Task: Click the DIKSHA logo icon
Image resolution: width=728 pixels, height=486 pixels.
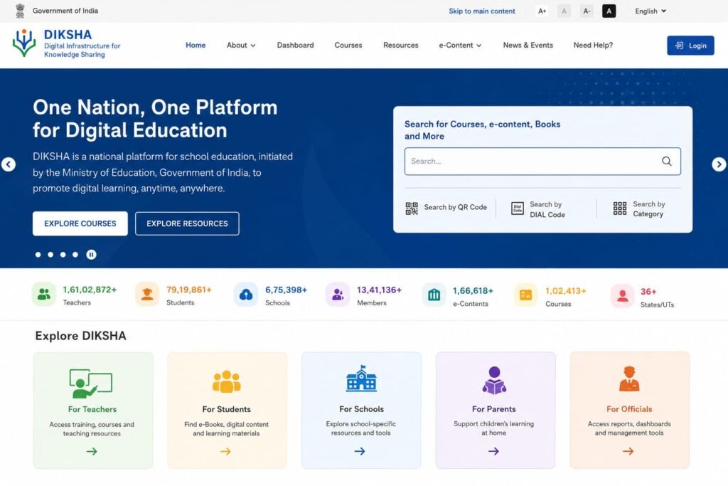Action: 24,43
